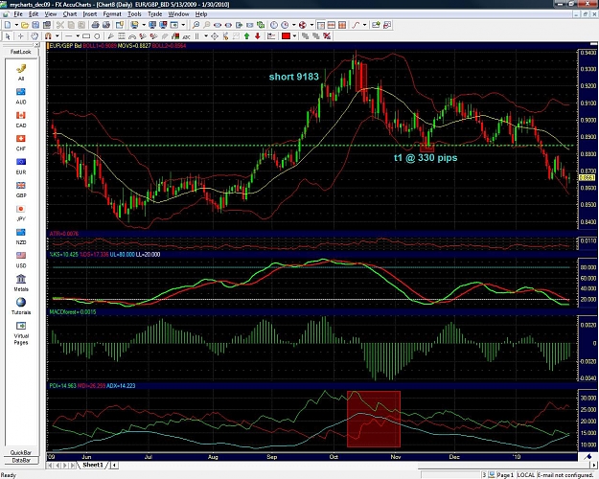Select the ellipse drawing tool
599x479 pixels.
click(97, 36)
